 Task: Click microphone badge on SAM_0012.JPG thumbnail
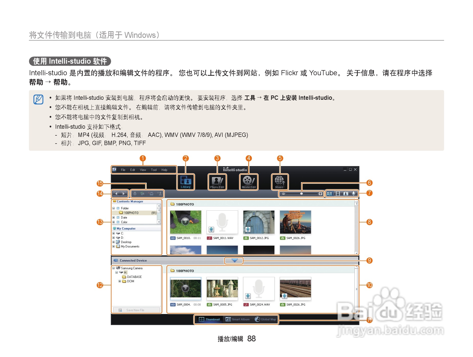[x=248, y=229]
